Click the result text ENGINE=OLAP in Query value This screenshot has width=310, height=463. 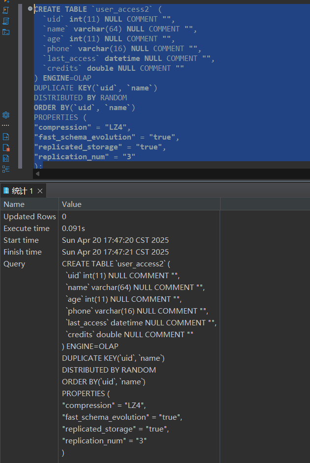pos(92,347)
